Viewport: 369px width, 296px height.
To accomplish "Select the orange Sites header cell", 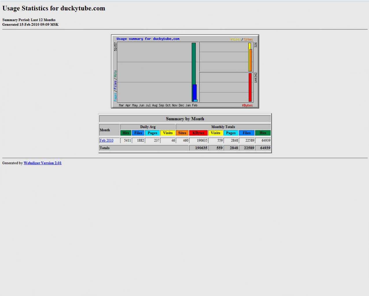I will pos(182,133).
